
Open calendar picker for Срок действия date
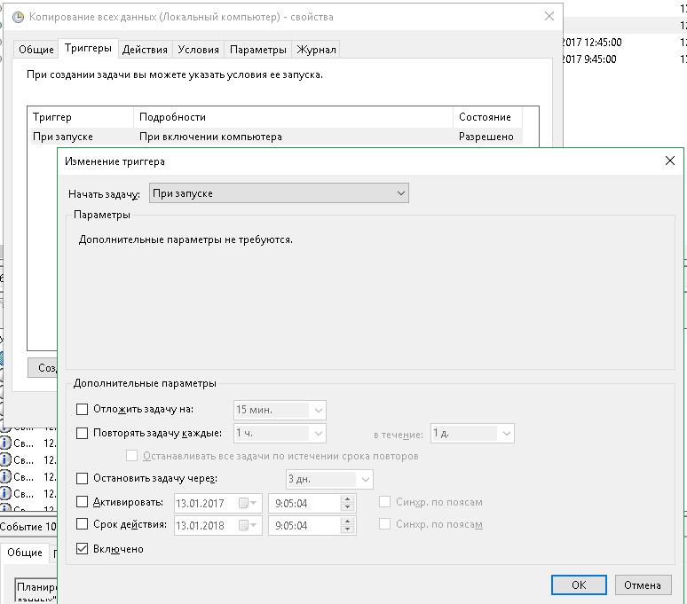tap(249, 526)
